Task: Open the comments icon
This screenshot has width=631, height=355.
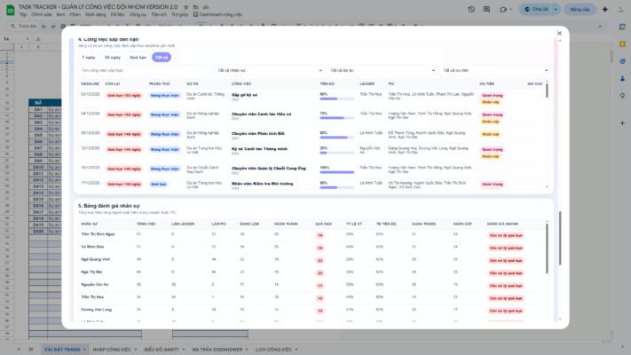Action: pyautogui.click(x=486, y=9)
